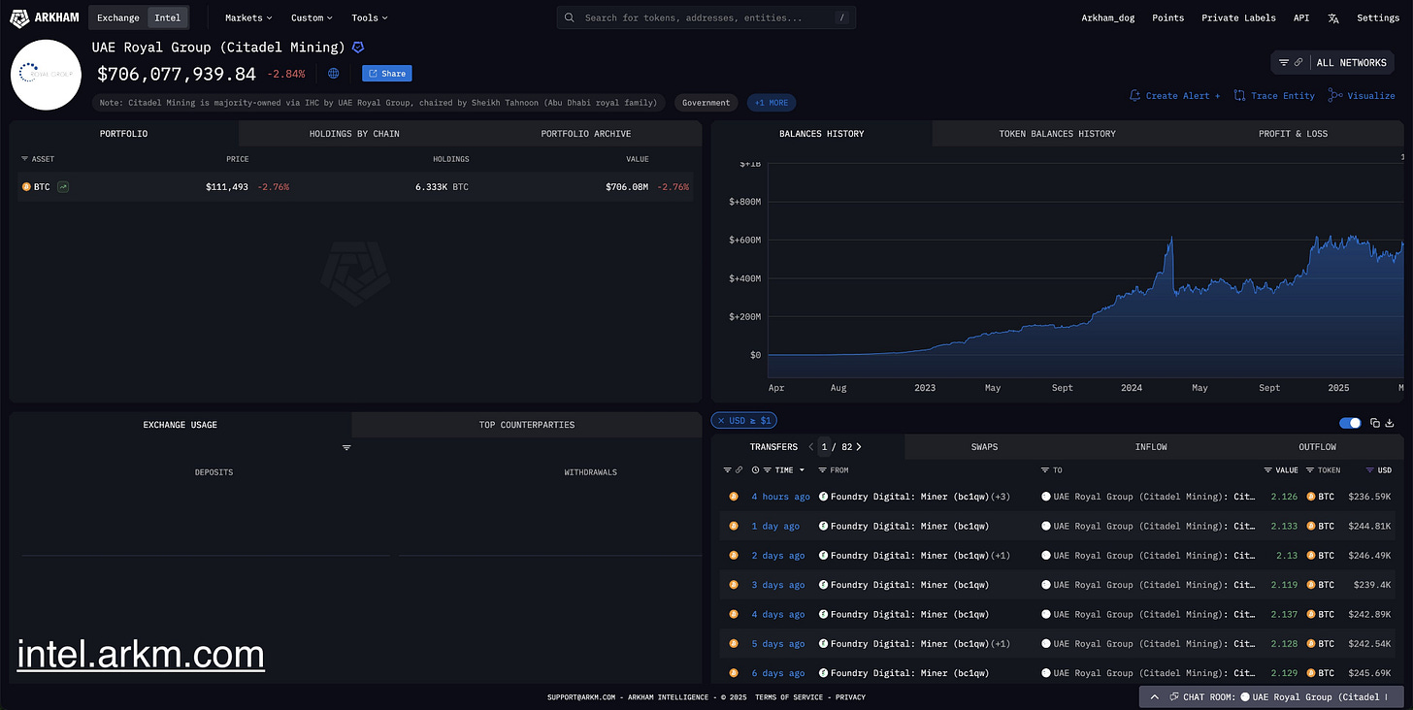
Task: Switch to the Portfolio Archive tab
Action: [x=585, y=133]
